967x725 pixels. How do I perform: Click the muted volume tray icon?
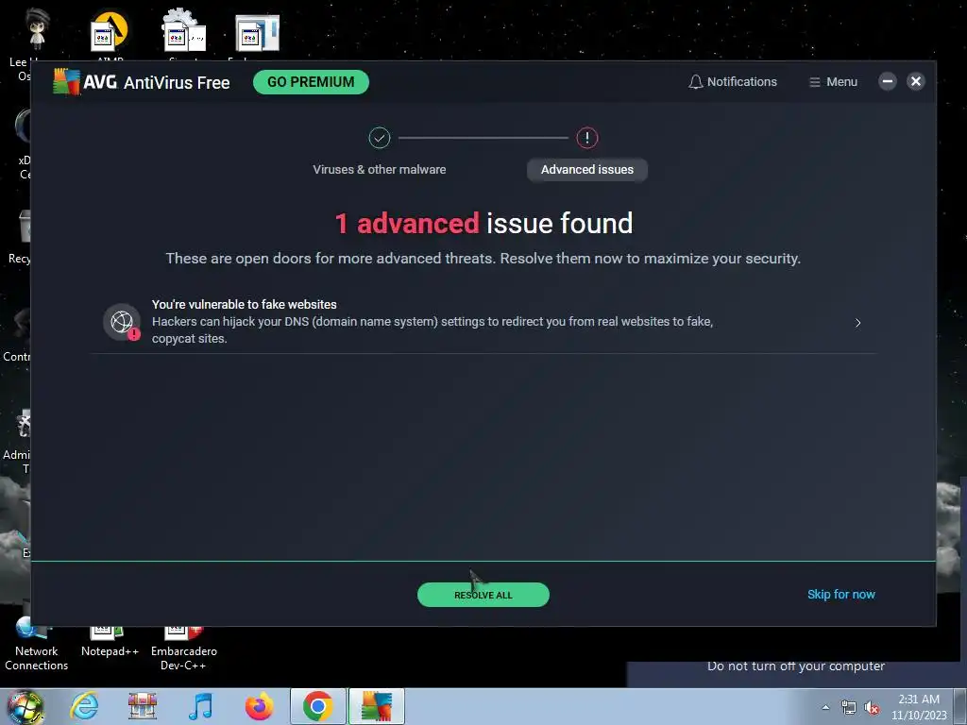(x=872, y=708)
